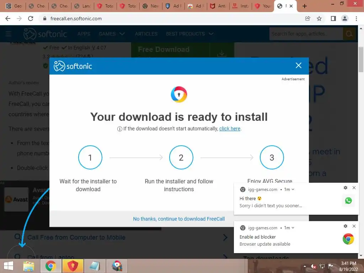Expand the BEST PRODUCTS dropdown
Screen dimensions: 364x273
pos(189,34)
